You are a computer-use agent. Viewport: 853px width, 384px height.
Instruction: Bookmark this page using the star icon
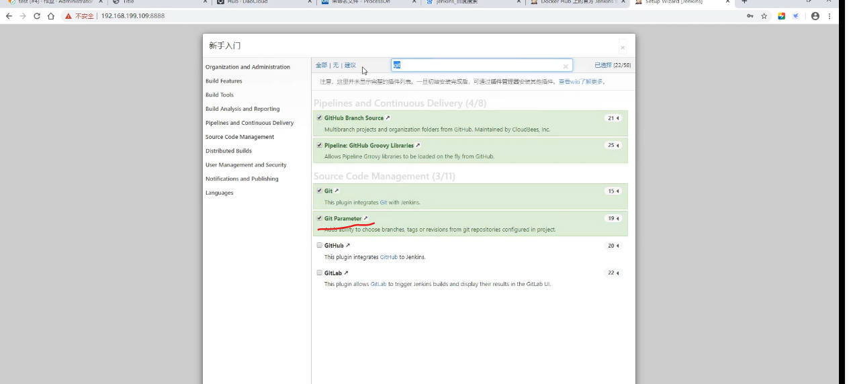pyautogui.click(x=764, y=16)
